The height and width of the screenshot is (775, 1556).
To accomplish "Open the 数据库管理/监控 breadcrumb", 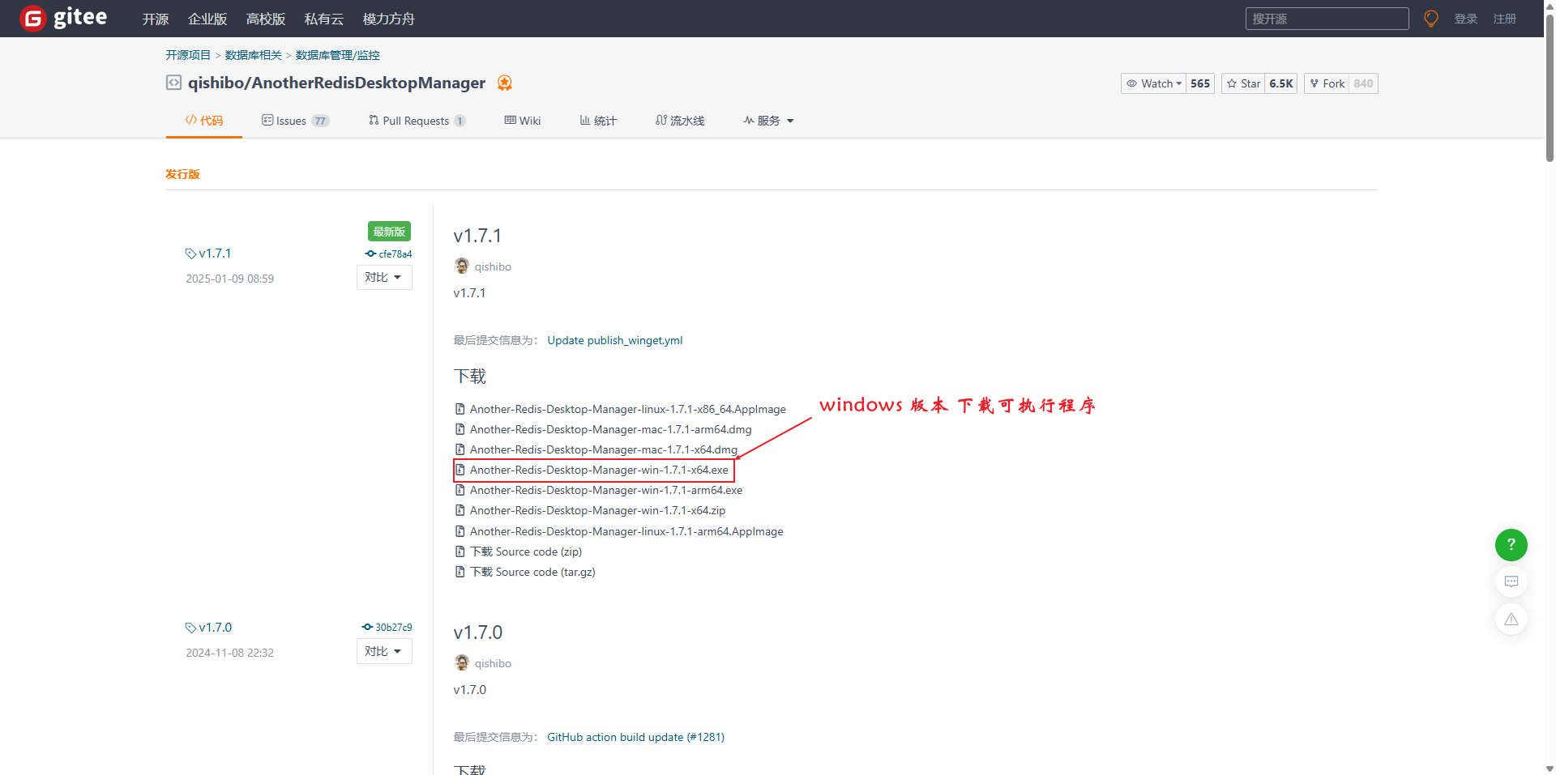I will click(338, 55).
